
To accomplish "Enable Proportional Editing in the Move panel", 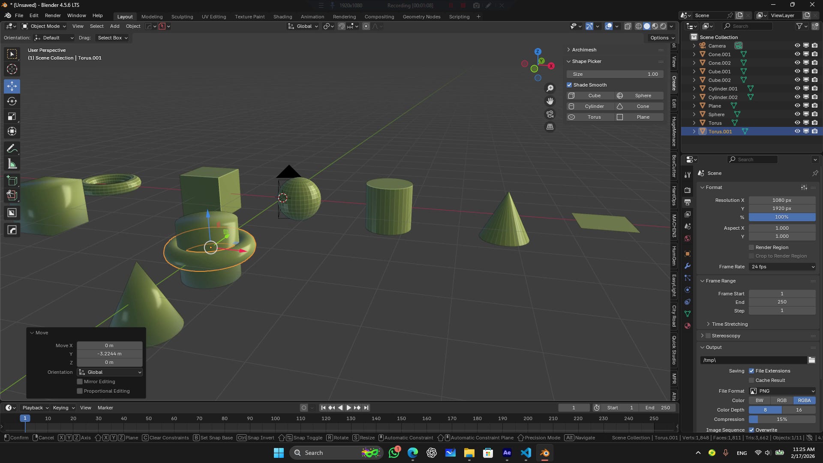I will pyautogui.click(x=80, y=391).
